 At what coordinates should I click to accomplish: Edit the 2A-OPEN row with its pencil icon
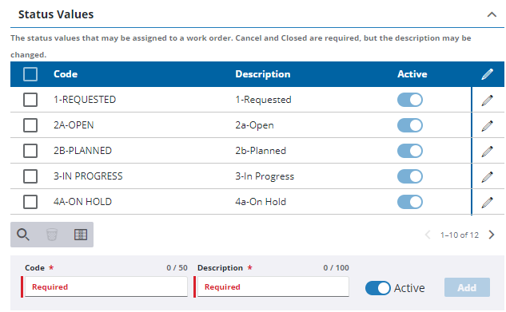[x=488, y=125]
